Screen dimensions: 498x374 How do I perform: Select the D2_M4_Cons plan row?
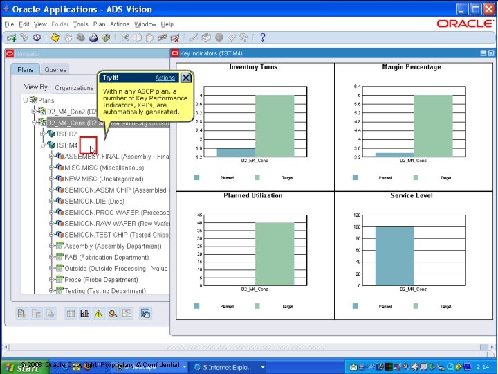tap(108, 123)
